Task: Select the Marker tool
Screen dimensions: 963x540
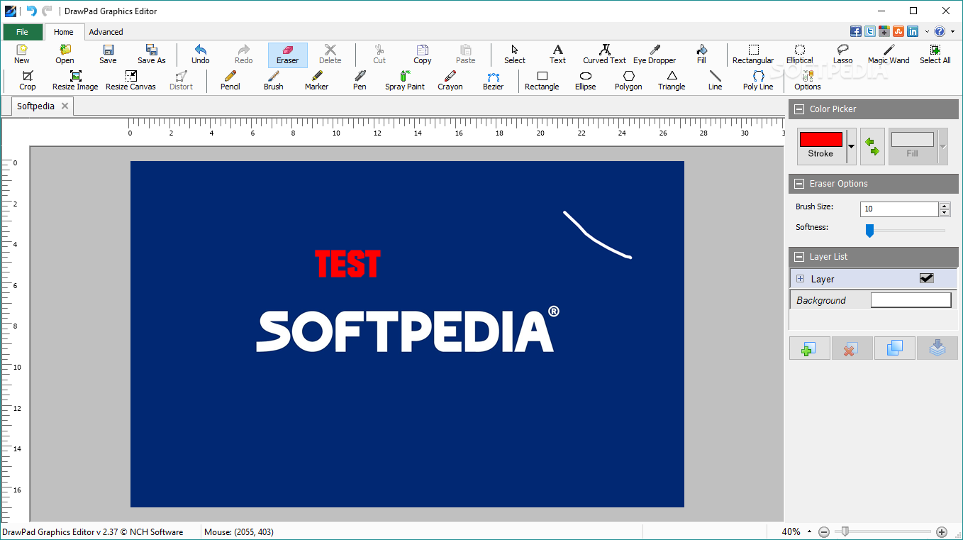Action: [316, 80]
